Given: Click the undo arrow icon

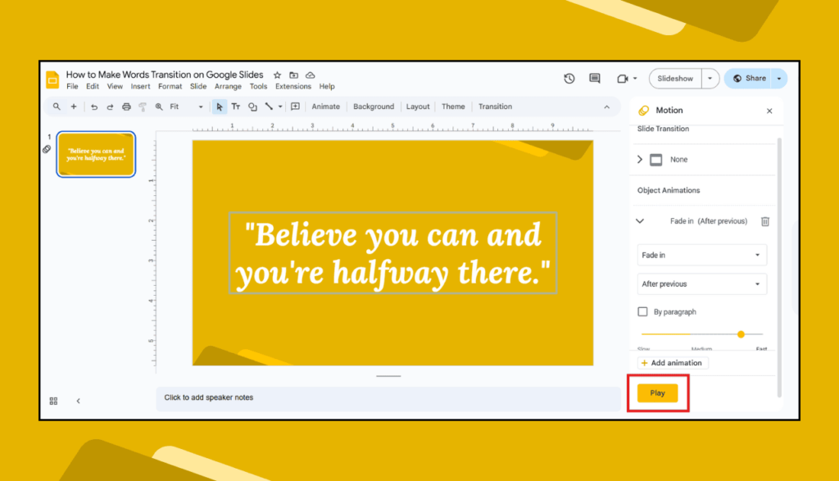Looking at the screenshot, I should pyautogui.click(x=94, y=107).
